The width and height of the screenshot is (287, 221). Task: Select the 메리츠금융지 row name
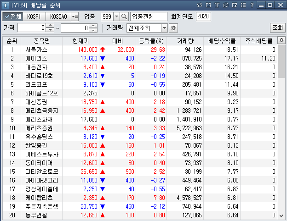(x=42, y=110)
